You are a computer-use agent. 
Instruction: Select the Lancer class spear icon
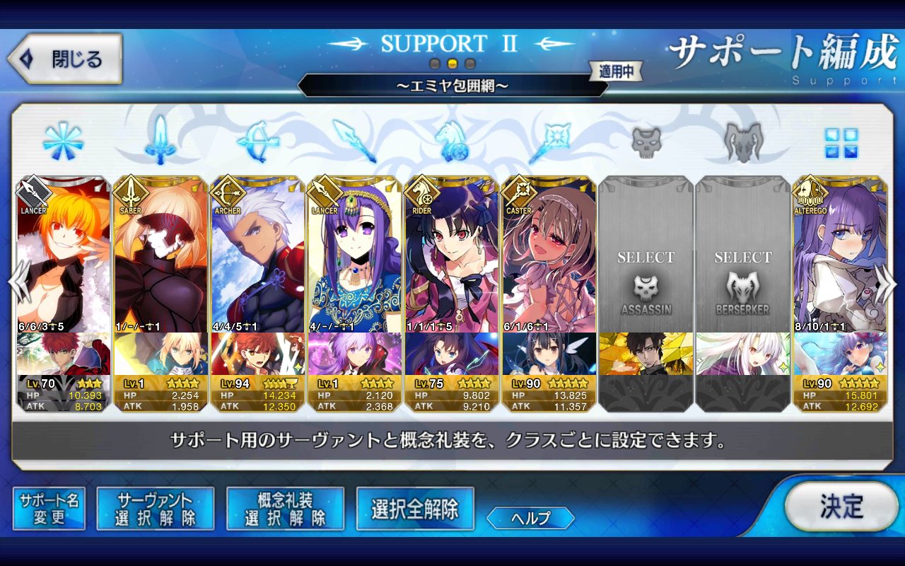click(x=355, y=141)
